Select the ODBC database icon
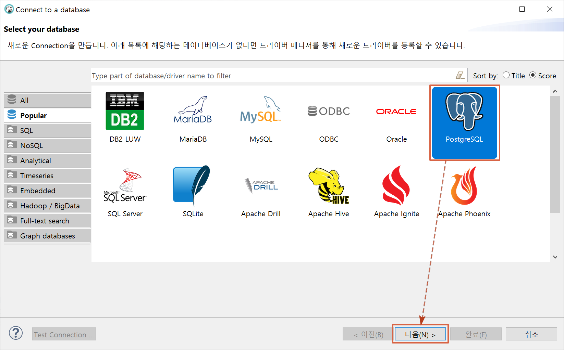Screen dimensions: 564x350 [329, 111]
